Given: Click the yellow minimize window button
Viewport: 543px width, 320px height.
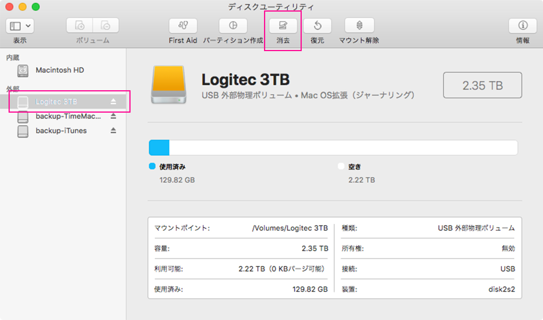Looking at the screenshot, I should (22, 7).
